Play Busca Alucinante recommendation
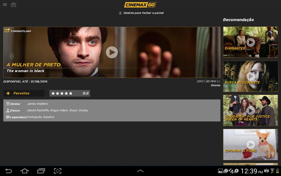This screenshot has width=281, height=176. pos(251,76)
